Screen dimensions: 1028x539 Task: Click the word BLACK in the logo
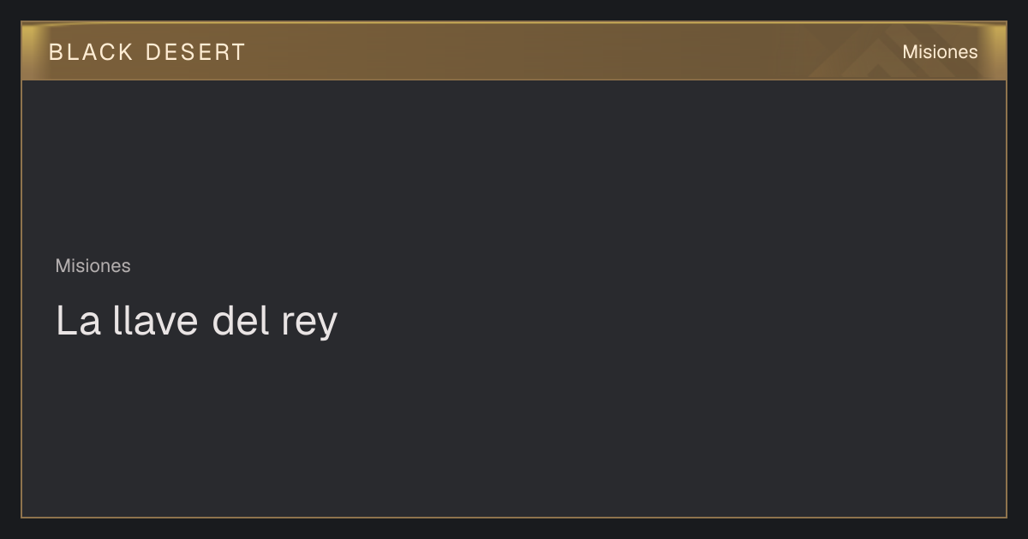pos(91,52)
